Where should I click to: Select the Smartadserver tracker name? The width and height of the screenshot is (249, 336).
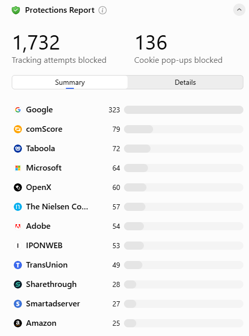[53, 304]
